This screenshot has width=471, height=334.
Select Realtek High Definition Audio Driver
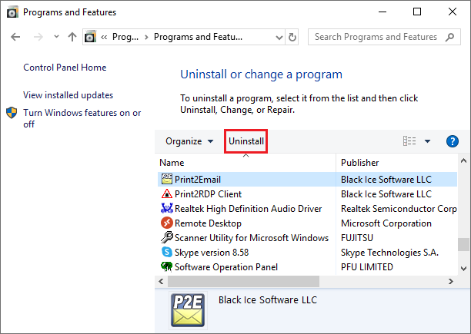click(x=248, y=209)
